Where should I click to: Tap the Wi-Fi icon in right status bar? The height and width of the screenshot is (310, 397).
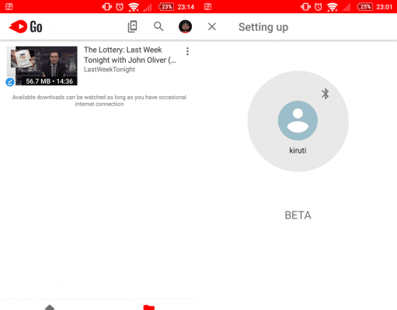click(333, 7)
